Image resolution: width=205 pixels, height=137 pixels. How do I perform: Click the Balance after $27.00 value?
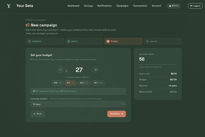click(x=173, y=92)
